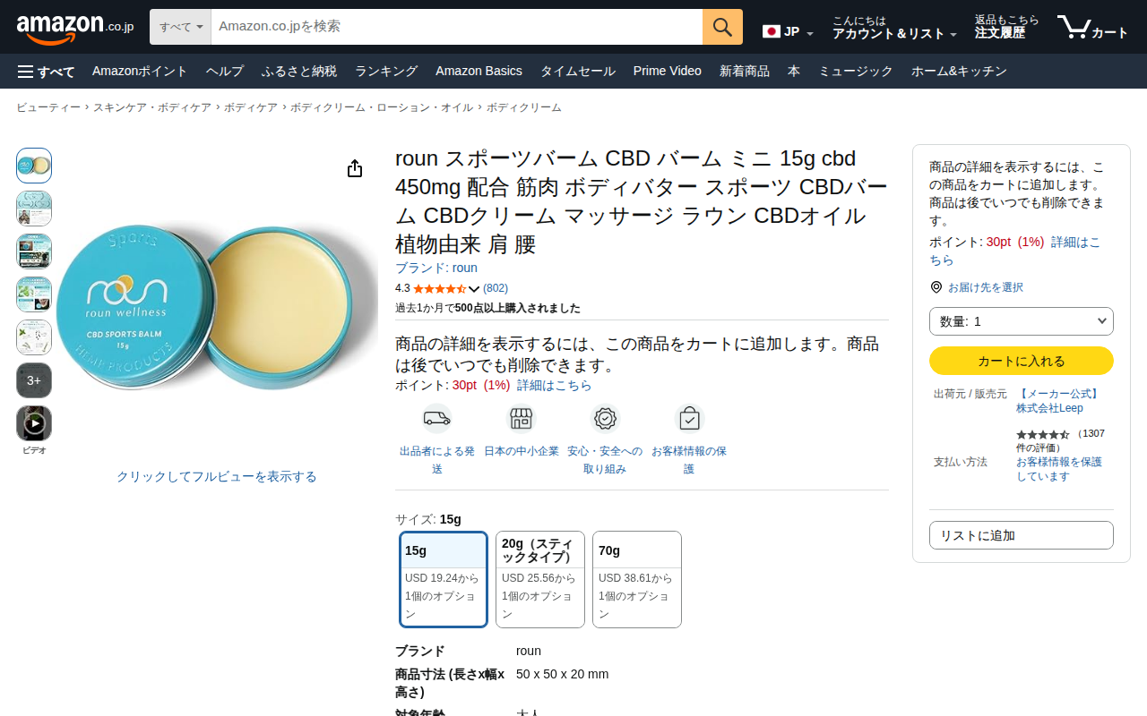This screenshot has height=716, width=1147.
Task: Open Amazon Basics in the nav bar
Action: 479,72
